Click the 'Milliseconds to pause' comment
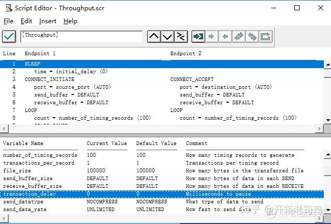Image resolution: width=331 pixels, height=224 pixels. coord(218,194)
